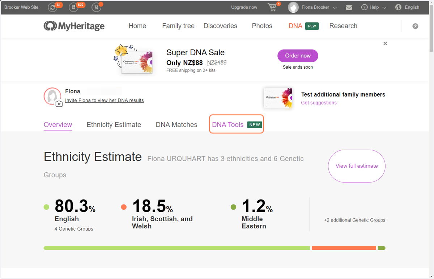Viewport: 434px width, 279px height.
Task: Click the Order now button
Action: tap(298, 56)
